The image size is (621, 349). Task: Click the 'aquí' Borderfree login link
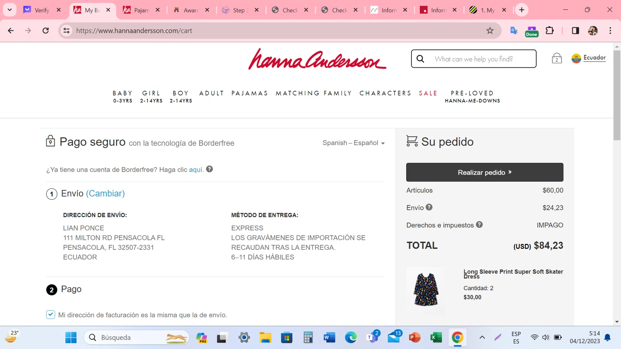(196, 170)
